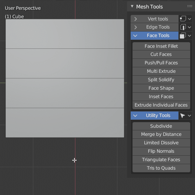The height and width of the screenshot is (195, 195).
Task: Choose Tris to Quads
Action: click(161, 168)
